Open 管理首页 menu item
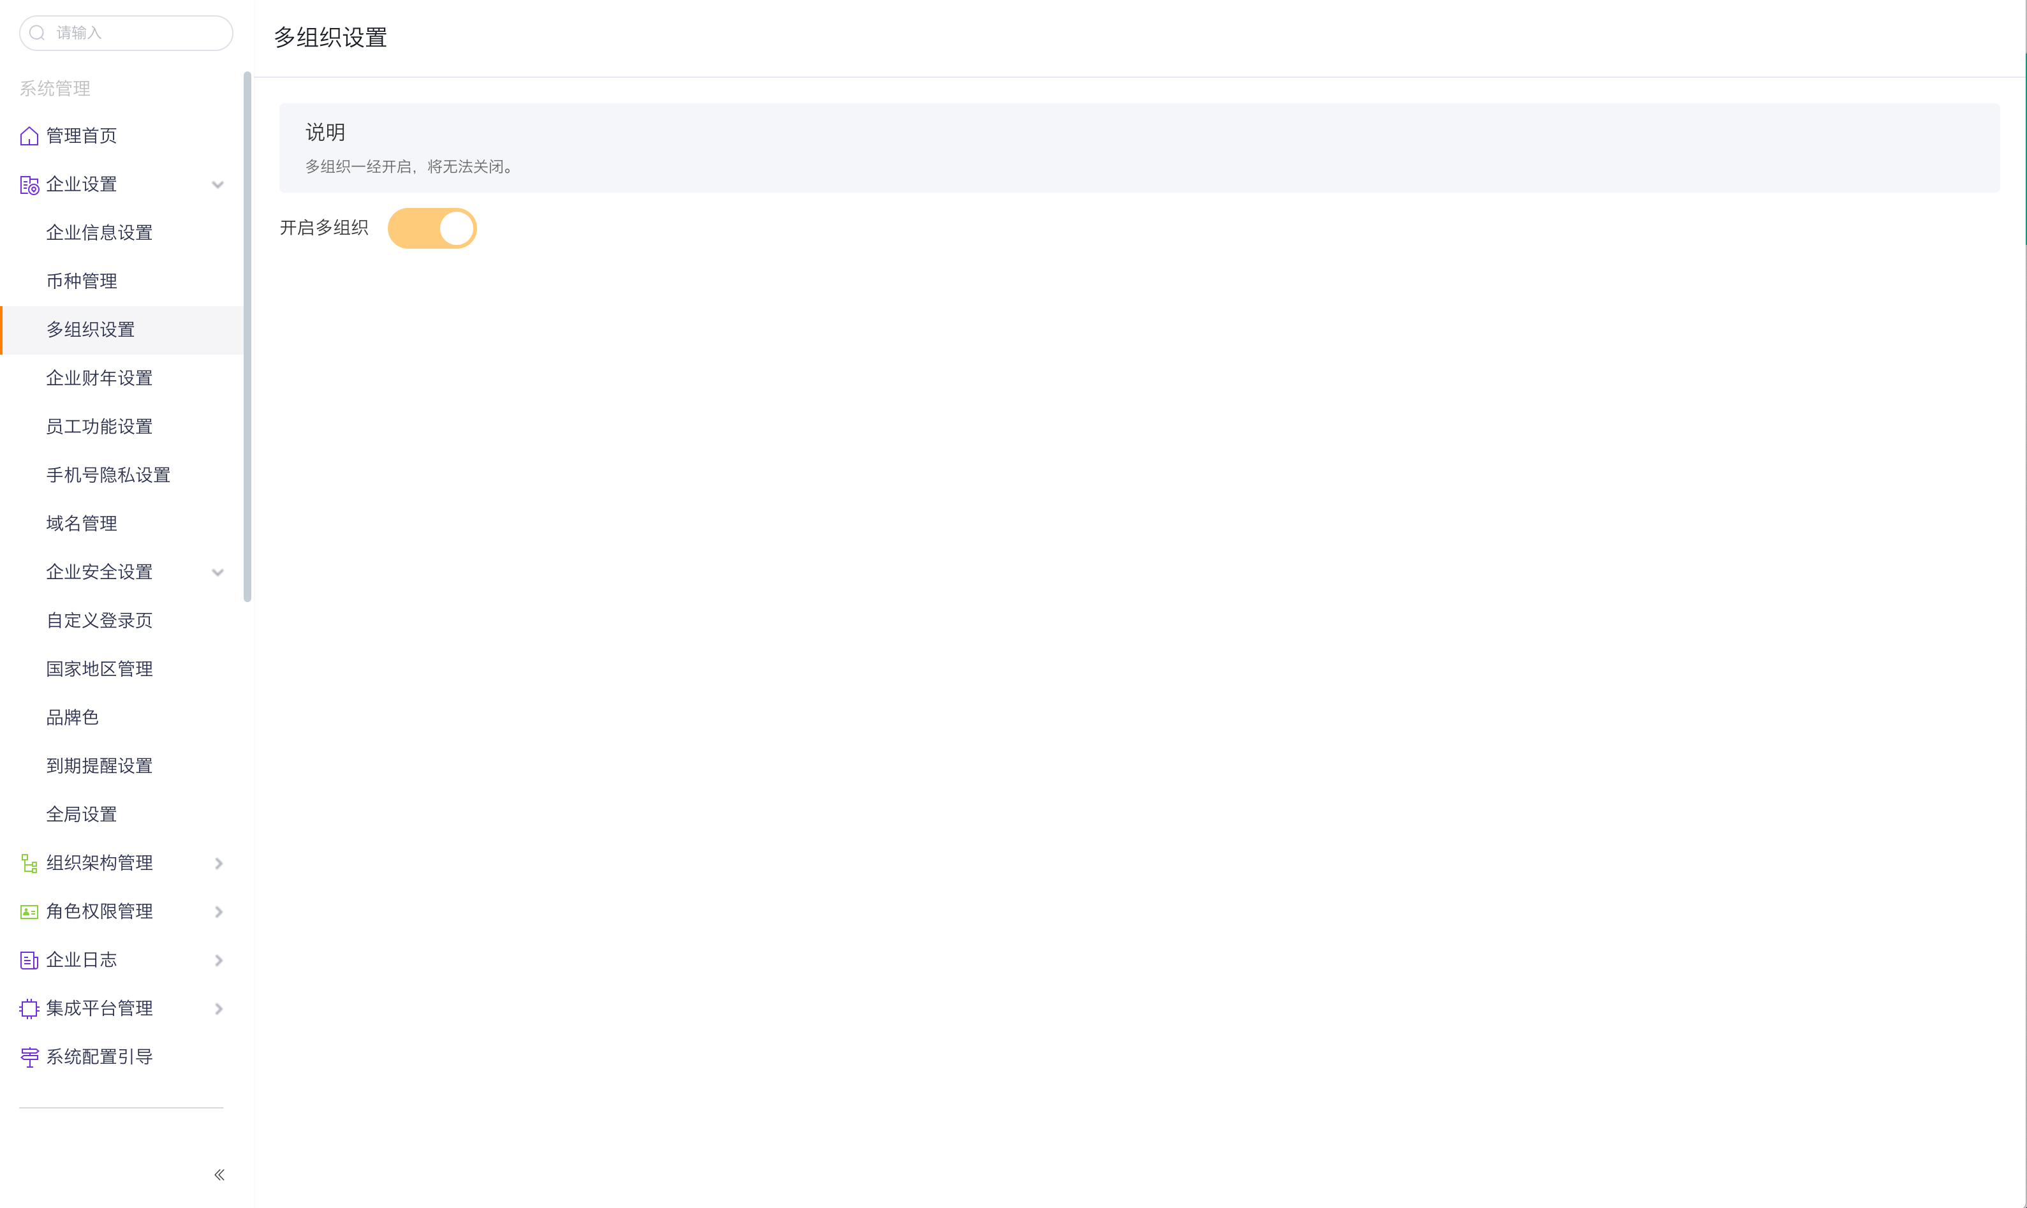The width and height of the screenshot is (2027, 1208). point(121,136)
